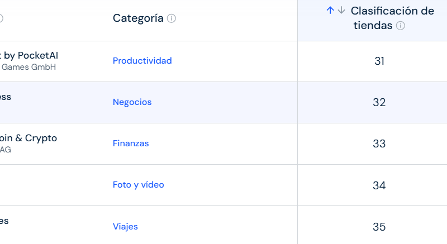447x244 pixels.
Task: Select the Viajes category link
Action: 125,227
